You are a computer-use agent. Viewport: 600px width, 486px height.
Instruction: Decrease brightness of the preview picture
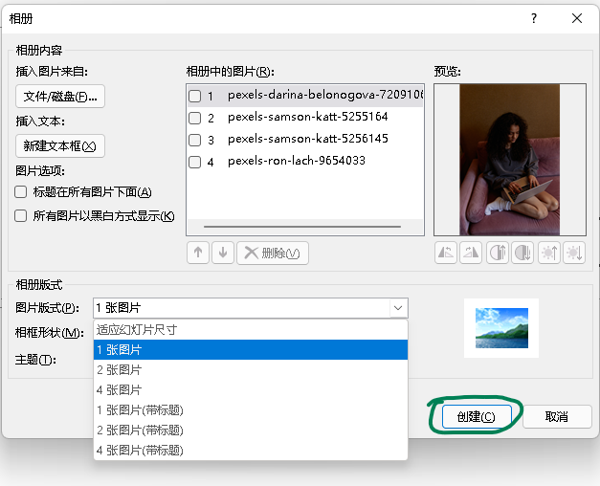point(574,253)
